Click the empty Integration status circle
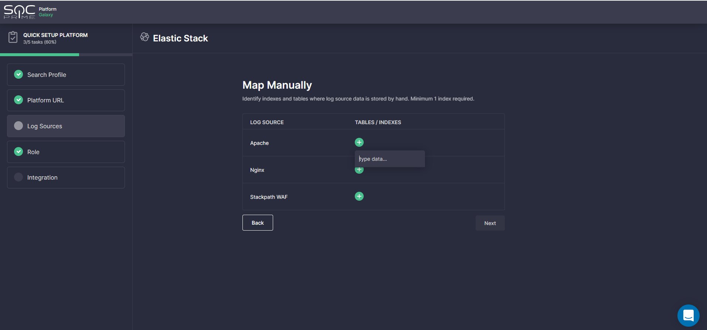This screenshot has width=707, height=330. [x=18, y=177]
